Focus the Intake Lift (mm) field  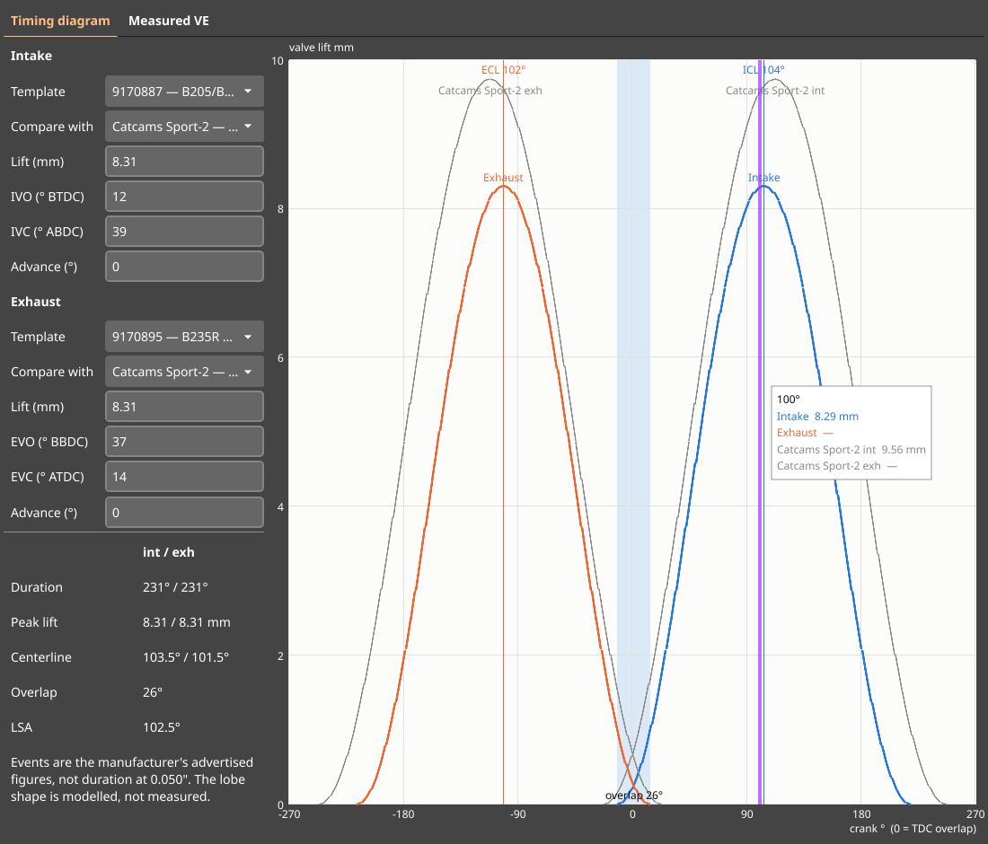[x=184, y=162]
